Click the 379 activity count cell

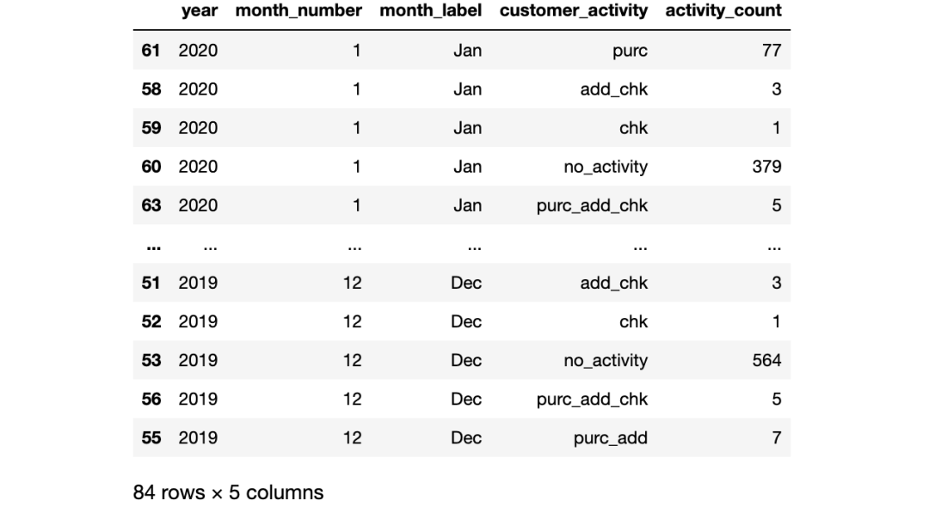[x=766, y=167]
